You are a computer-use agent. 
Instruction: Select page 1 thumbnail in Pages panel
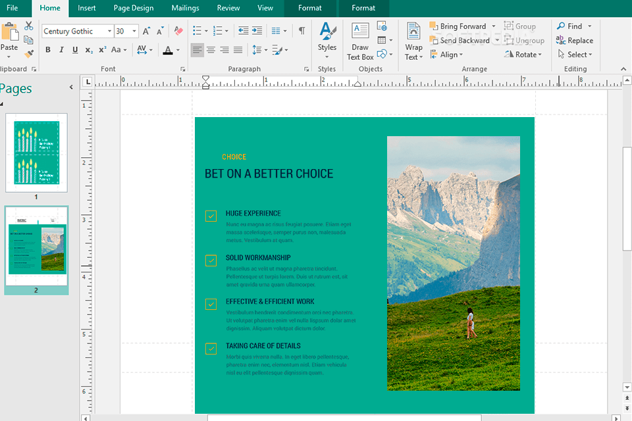click(x=36, y=153)
